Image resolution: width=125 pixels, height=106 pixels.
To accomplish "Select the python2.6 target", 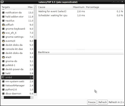I will (17, 89).
